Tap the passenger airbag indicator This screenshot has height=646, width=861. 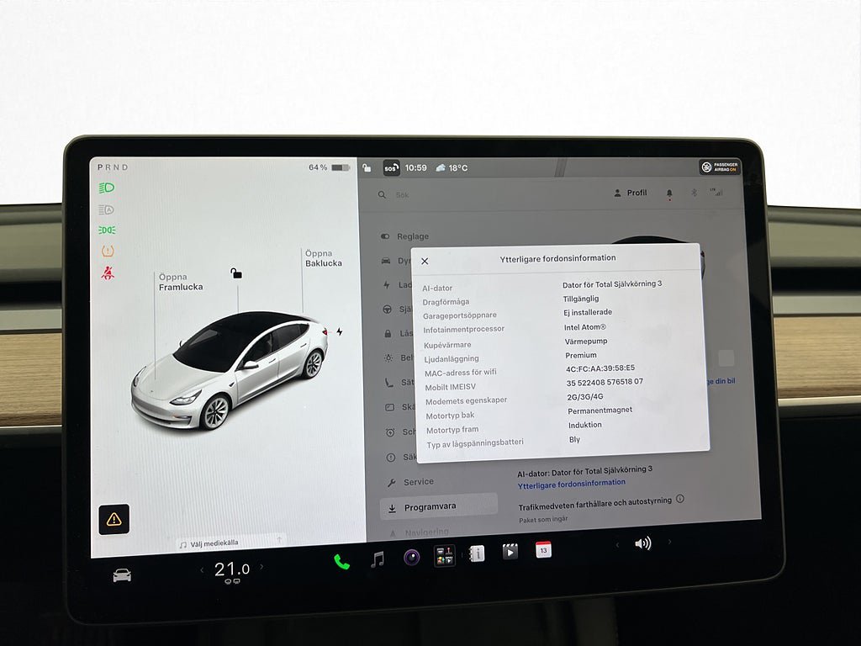(x=720, y=167)
